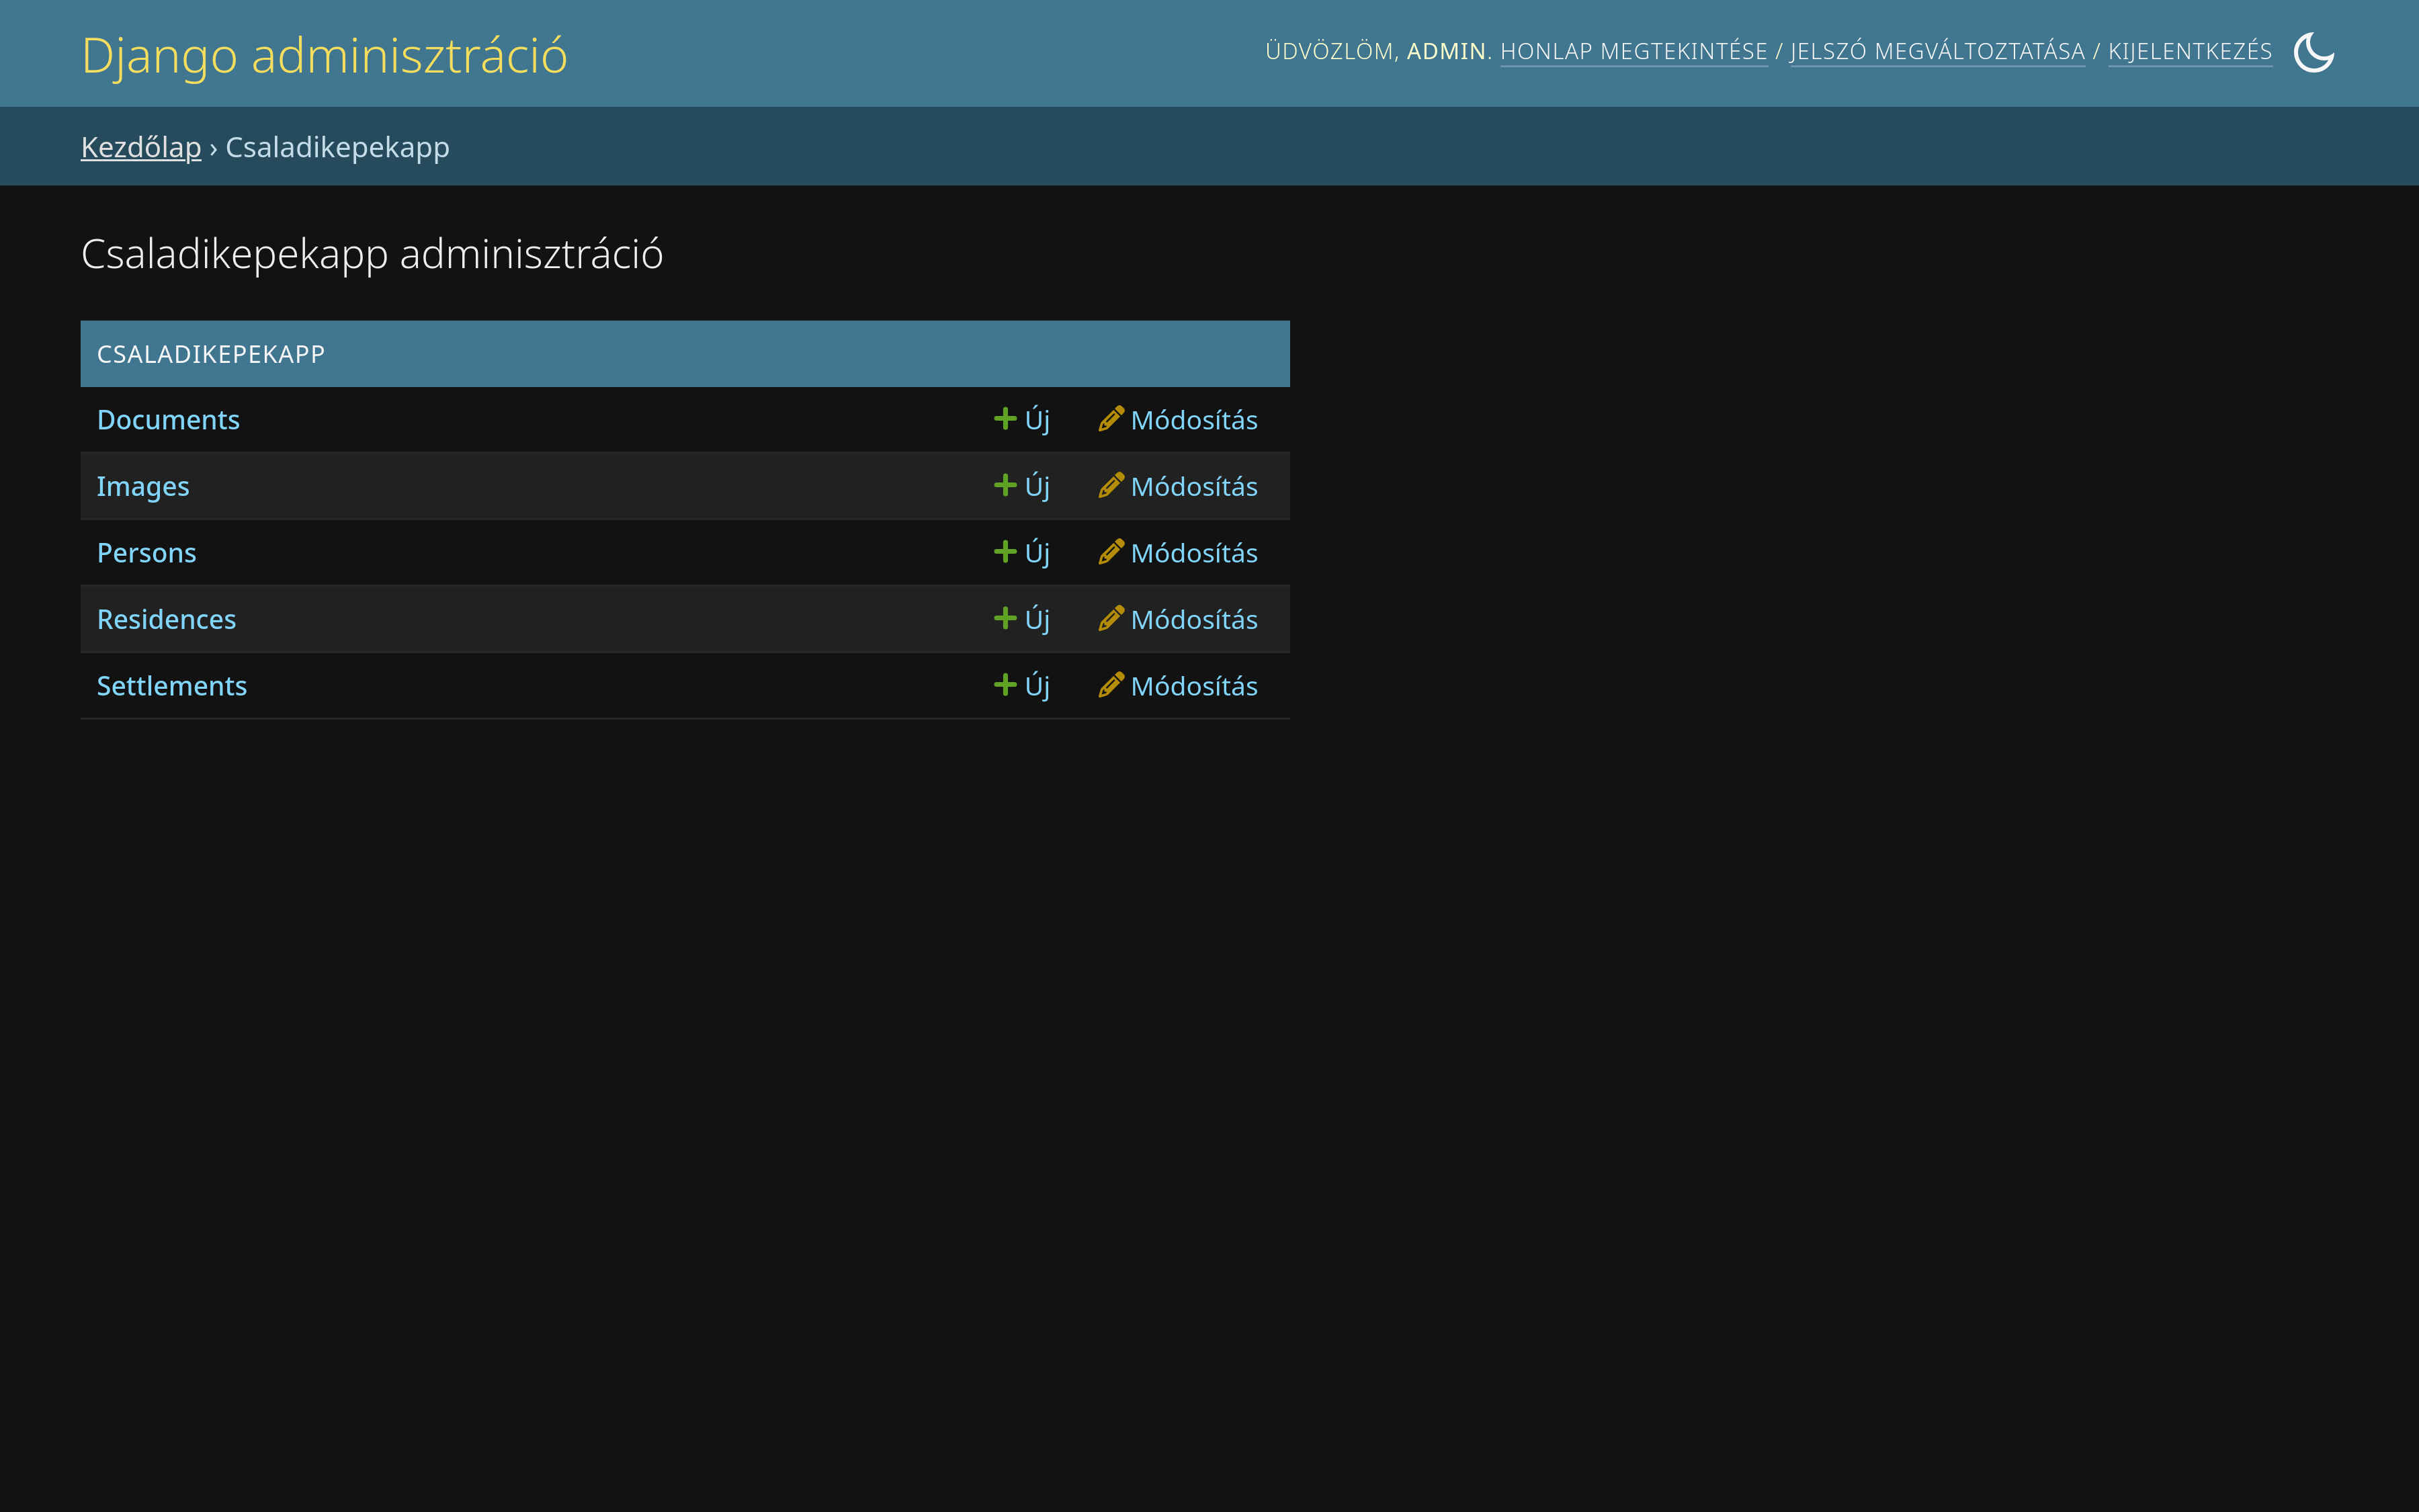Open the Images model list
Viewport: 2419px width, 1512px height.
tap(143, 487)
